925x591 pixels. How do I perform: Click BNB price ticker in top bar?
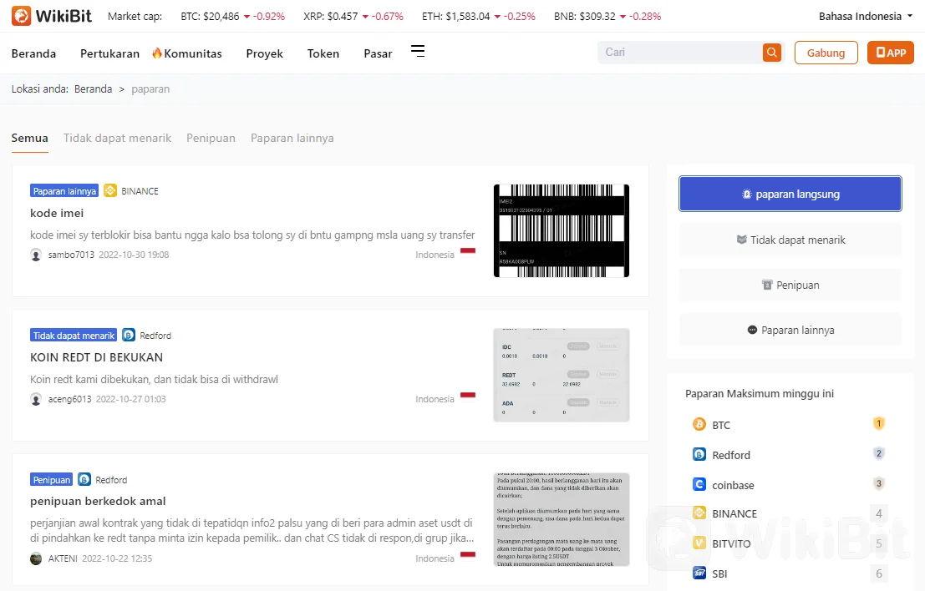click(x=607, y=17)
